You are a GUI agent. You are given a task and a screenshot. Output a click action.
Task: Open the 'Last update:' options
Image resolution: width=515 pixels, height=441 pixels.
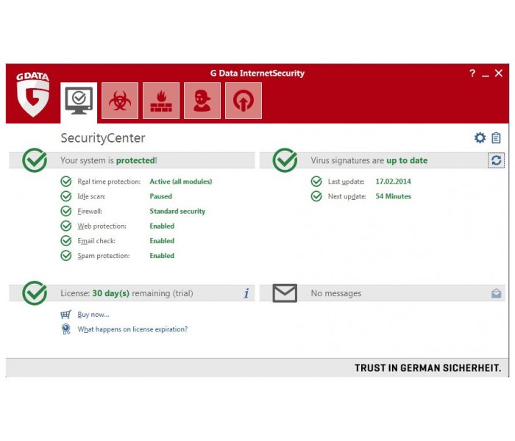click(347, 182)
